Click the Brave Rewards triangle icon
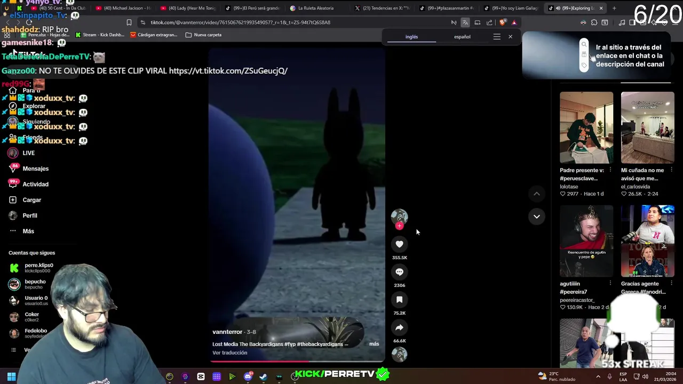683x384 pixels. click(x=514, y=22)
